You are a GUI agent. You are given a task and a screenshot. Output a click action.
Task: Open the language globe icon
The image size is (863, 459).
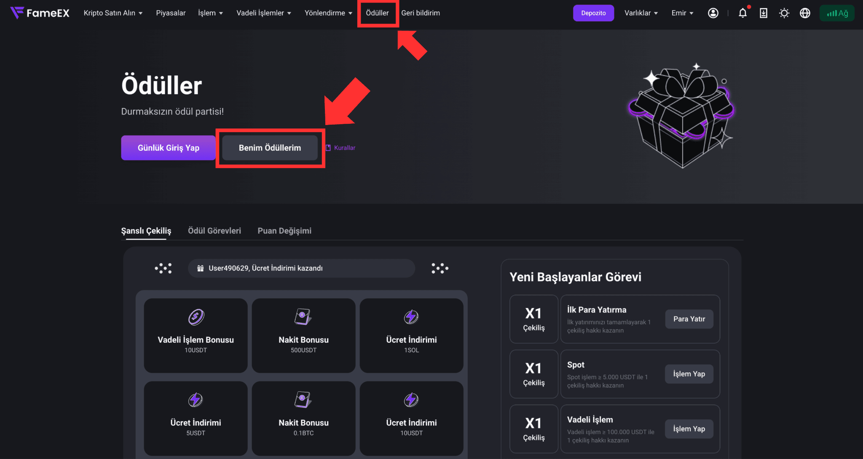pos(805,13)
